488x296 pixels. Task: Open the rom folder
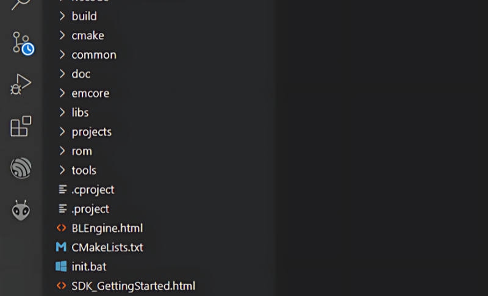(x=81, y=151)
